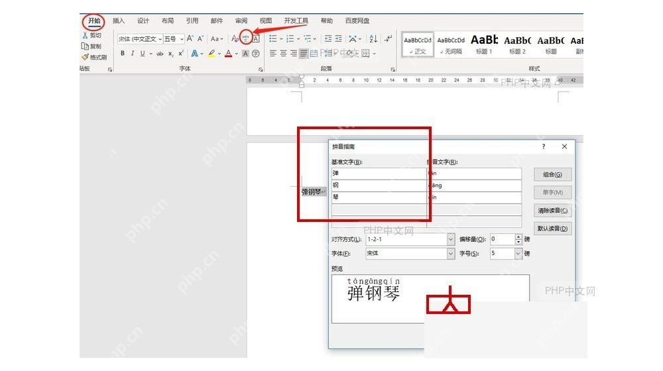Open the Font group dialog launcher
The height and width of the screenshot is (371, 663).
261,70
